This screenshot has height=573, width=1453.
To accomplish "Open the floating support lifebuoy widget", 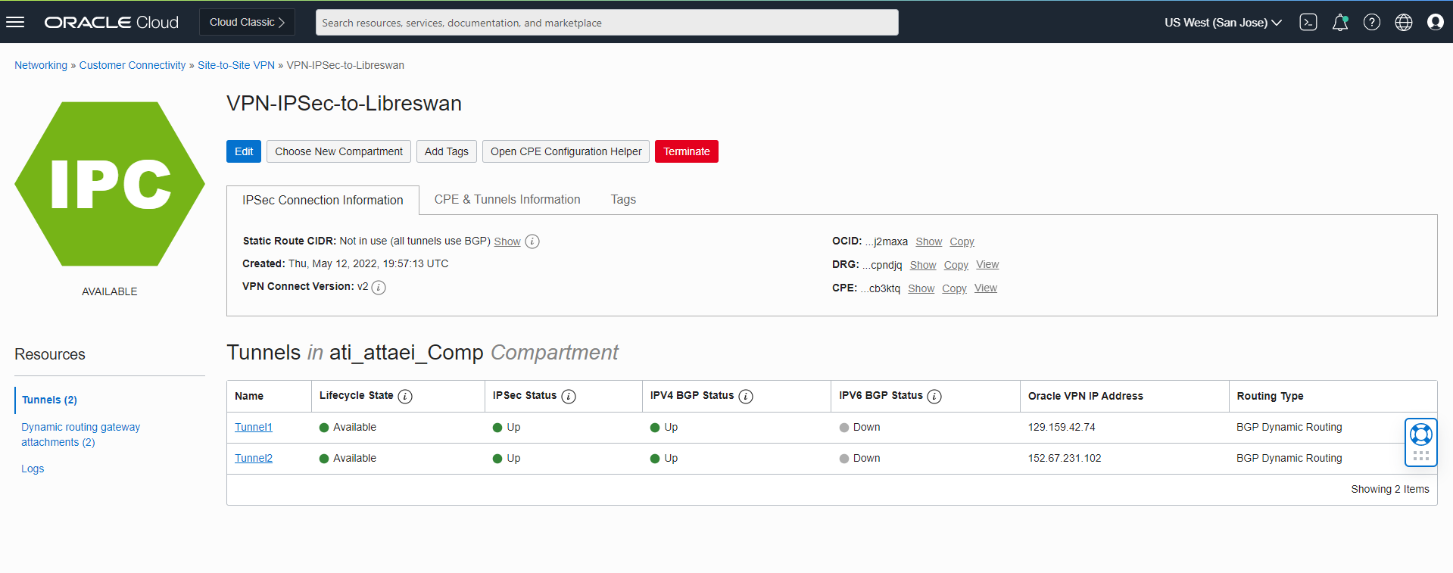I will coord(1420,434).
